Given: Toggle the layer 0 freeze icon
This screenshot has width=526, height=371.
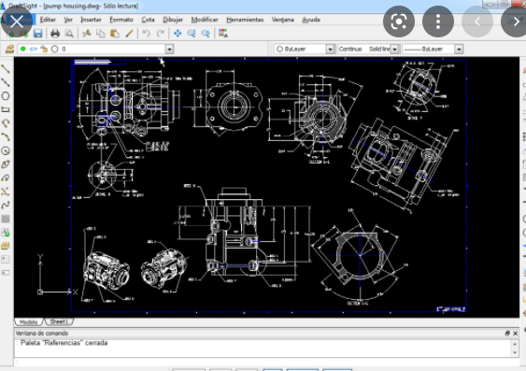Looking at the screenshot, I should pos(34,49).
